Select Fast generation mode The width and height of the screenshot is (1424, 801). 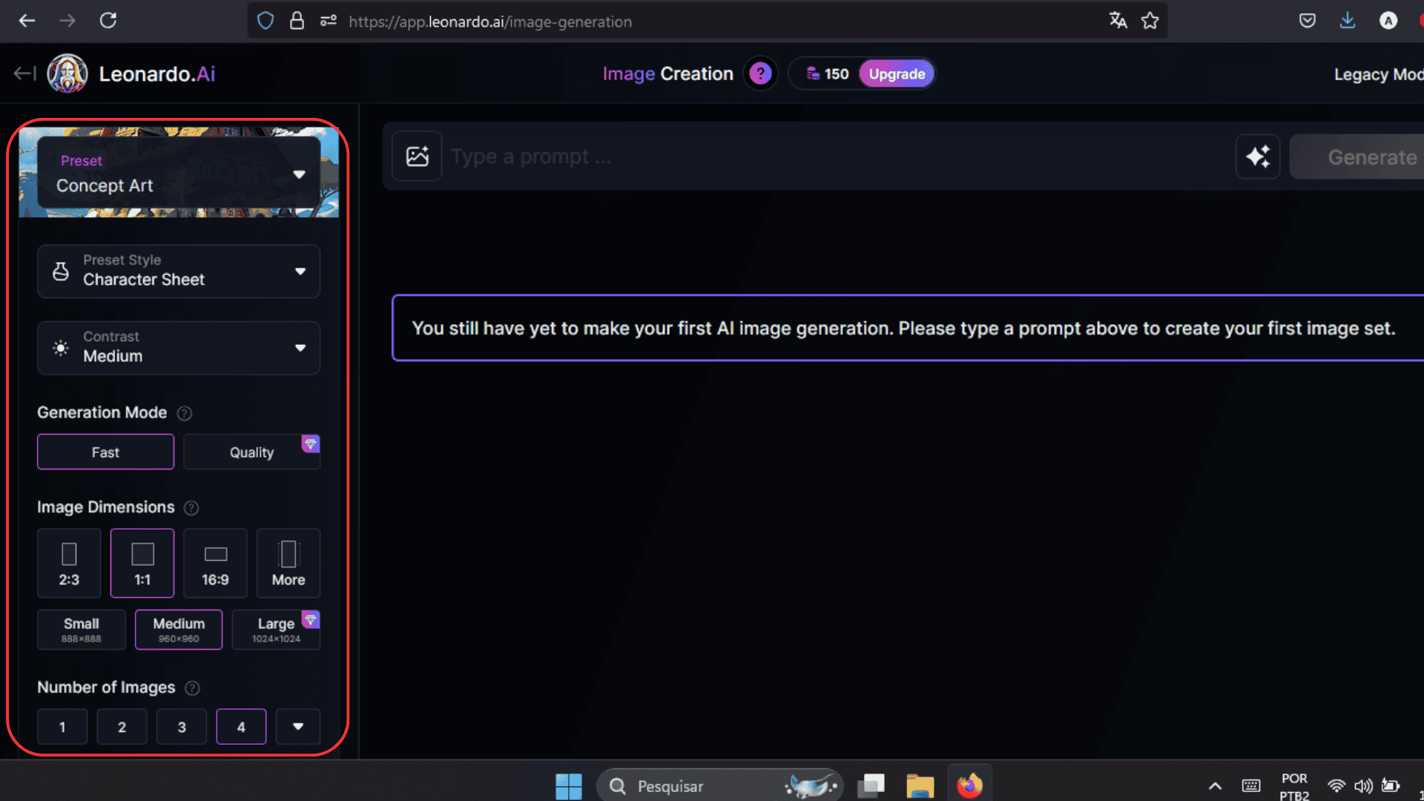105,452
